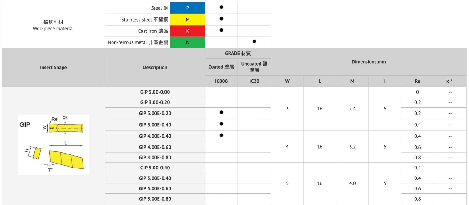This screenshot has width=469, height=205.
Task: Click the red K cast iron cell
Action: [188, 31]
